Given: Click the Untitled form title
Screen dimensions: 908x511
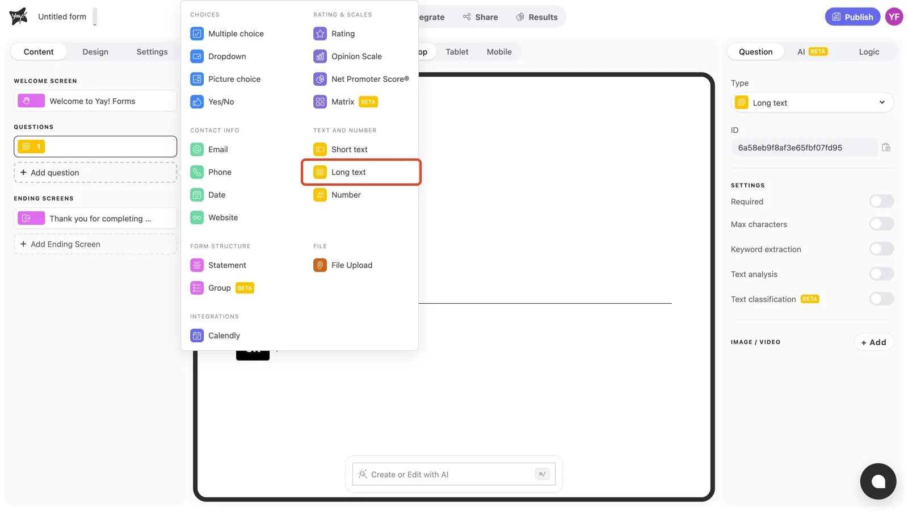Looking at the screenshot, I should (62, 16).
